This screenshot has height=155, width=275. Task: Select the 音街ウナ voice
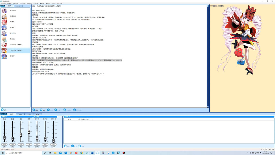15,56
